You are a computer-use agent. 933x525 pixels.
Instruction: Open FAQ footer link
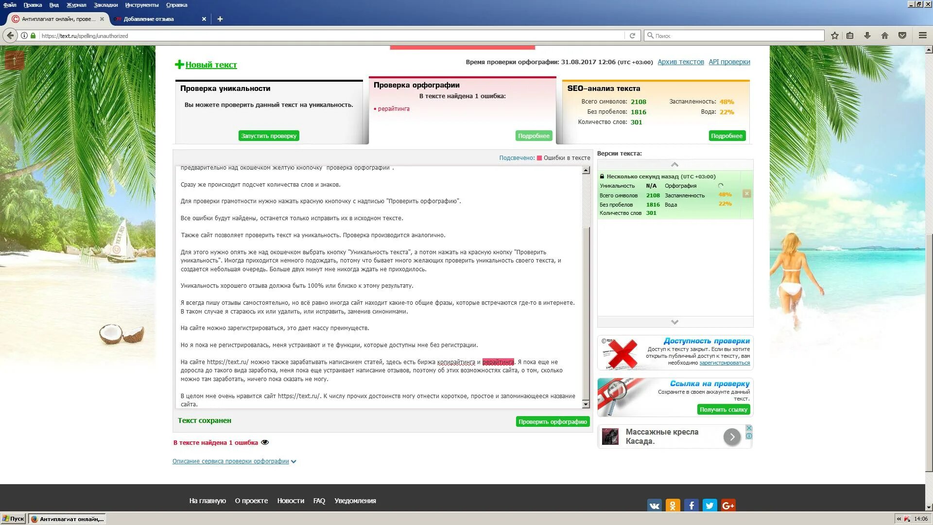[x=319, y=501]
